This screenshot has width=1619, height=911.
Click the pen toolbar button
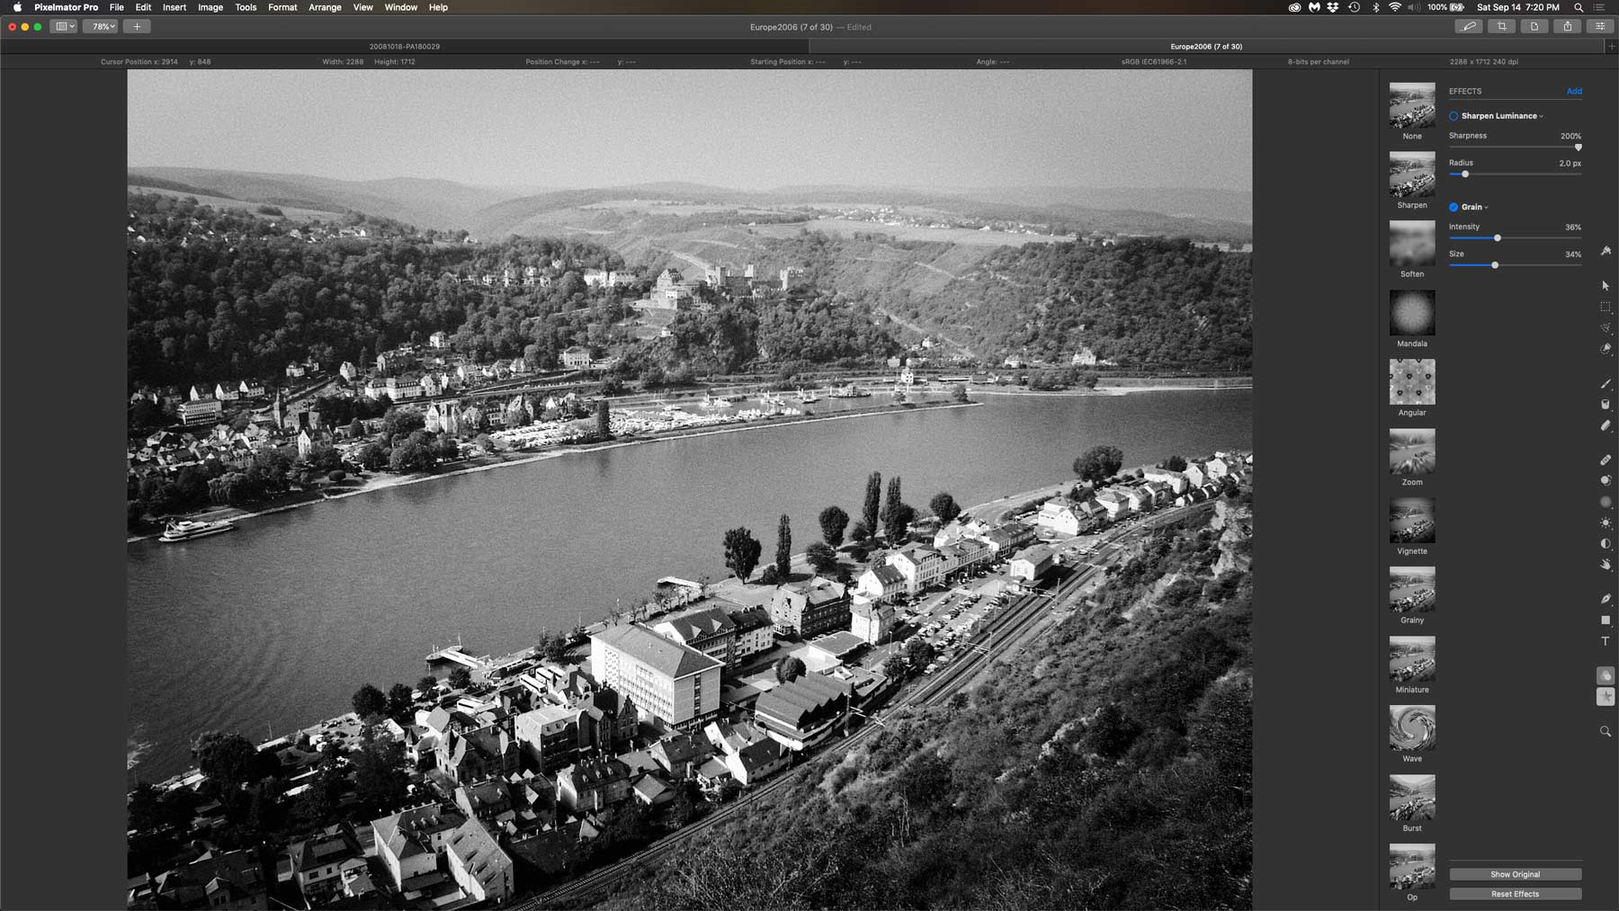click(1469, 27)
